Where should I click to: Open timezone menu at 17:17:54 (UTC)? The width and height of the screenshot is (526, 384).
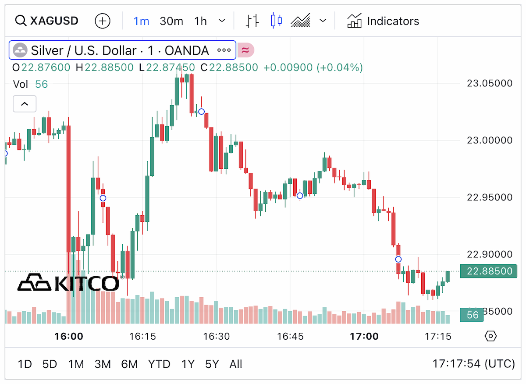(x=473, y=364)
